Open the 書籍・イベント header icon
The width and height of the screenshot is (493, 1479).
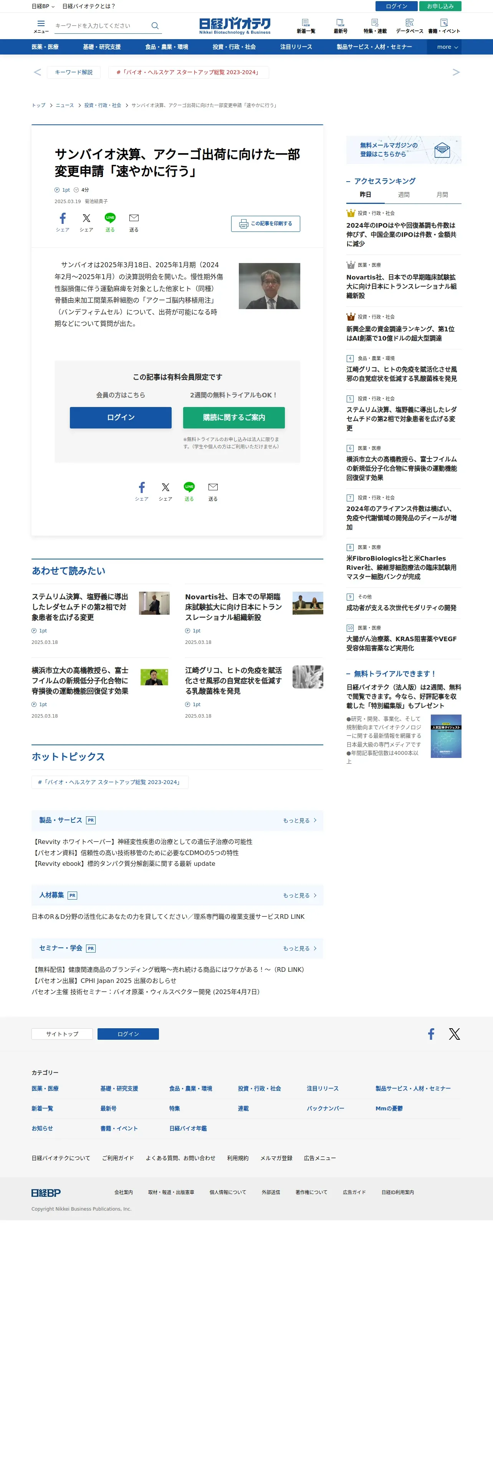443,26
